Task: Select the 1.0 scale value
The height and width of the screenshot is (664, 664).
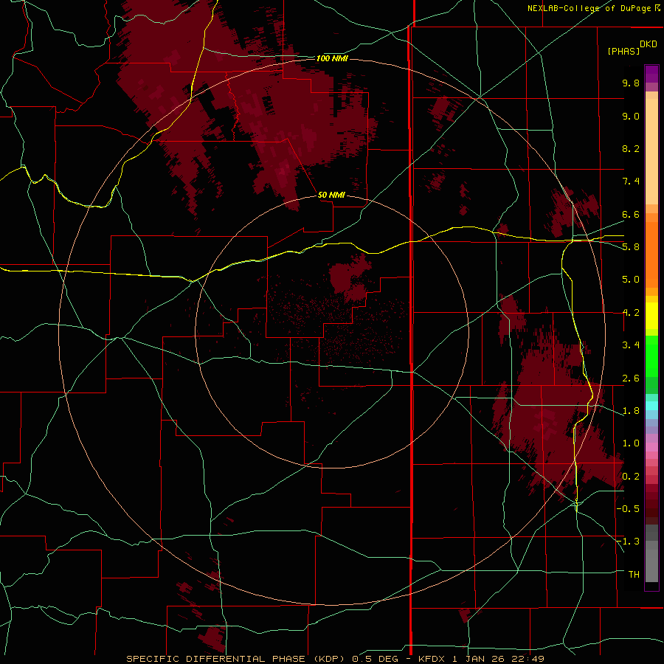Action: (631, 443)
